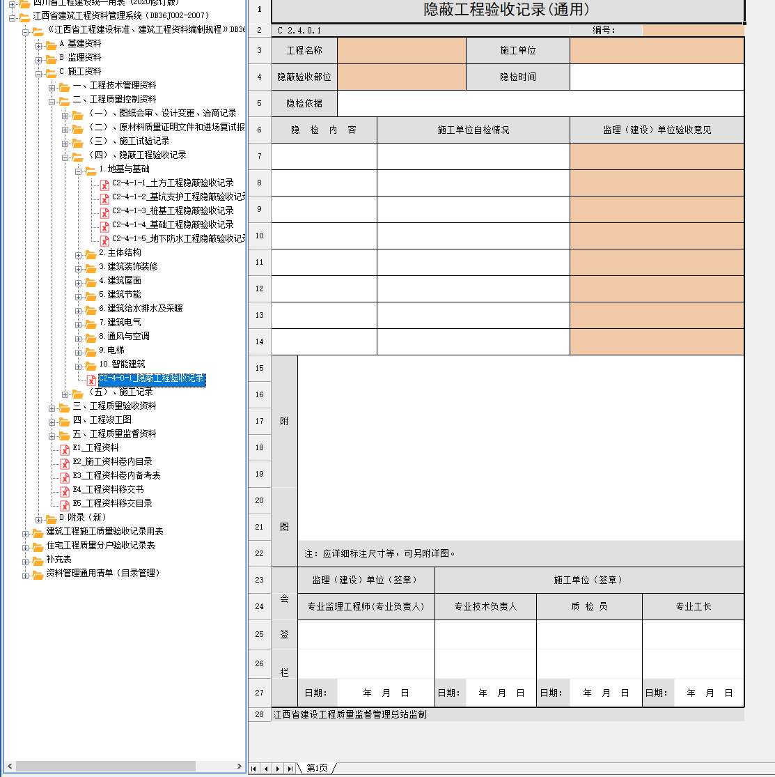The image size is (775, 777).
Task: Click the 隐蔽工程验收记录(通用) title cell
Action: point(508,10)
